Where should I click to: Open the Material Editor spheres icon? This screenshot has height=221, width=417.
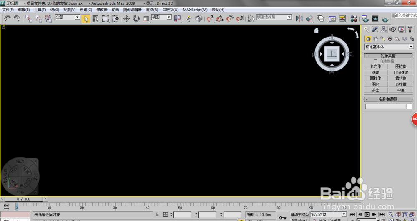click(354, 19)
